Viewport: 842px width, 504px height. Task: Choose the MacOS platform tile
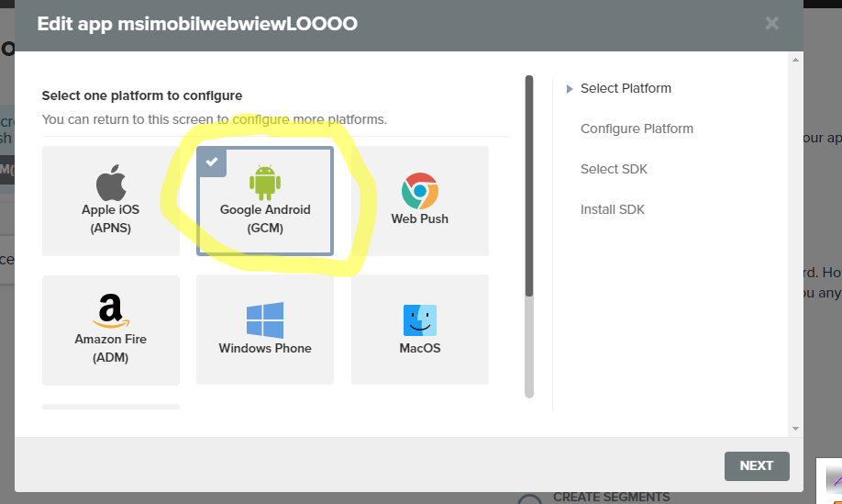click(420, 330)
